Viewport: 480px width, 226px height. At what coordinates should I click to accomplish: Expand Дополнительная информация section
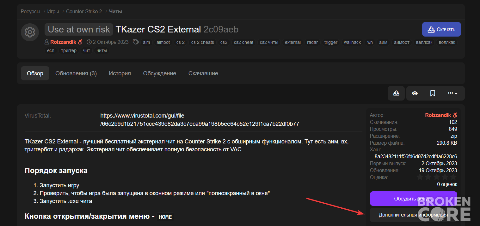coord(413,215)
